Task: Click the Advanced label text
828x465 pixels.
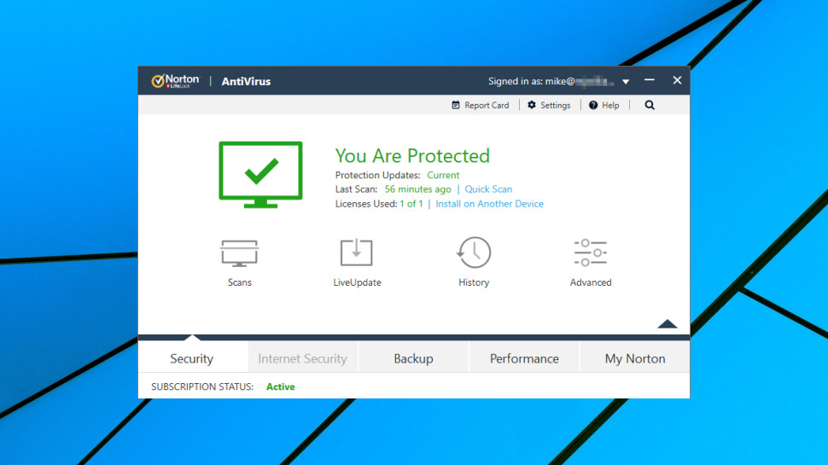Action: [x=591, y=282]
